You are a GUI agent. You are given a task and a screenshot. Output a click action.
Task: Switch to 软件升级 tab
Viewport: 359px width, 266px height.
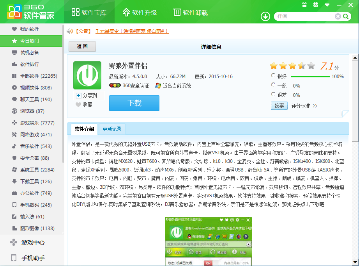[x=140, y=12]
